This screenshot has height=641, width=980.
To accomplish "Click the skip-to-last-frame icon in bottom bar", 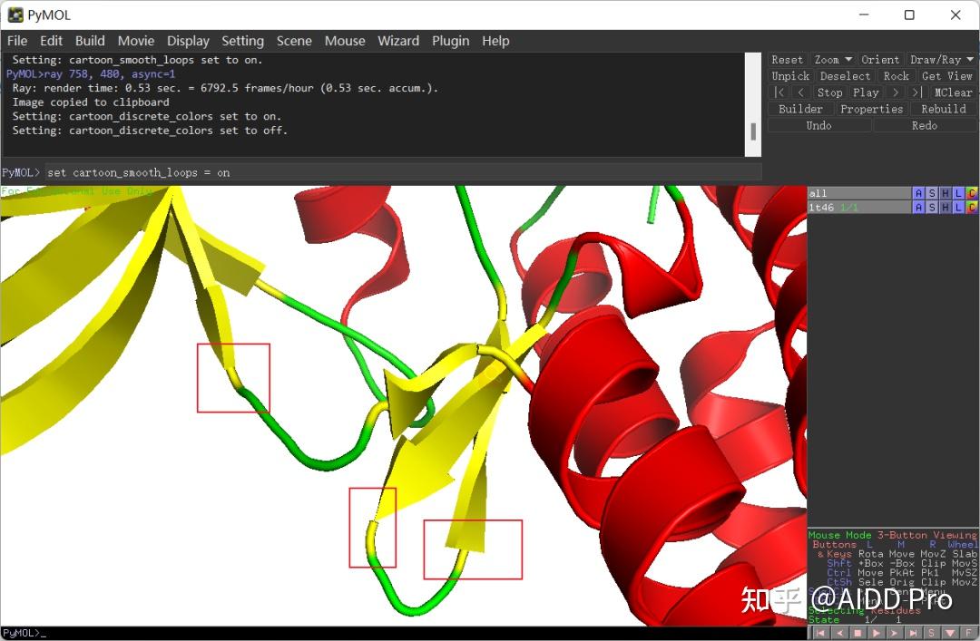I will point(913,633).
